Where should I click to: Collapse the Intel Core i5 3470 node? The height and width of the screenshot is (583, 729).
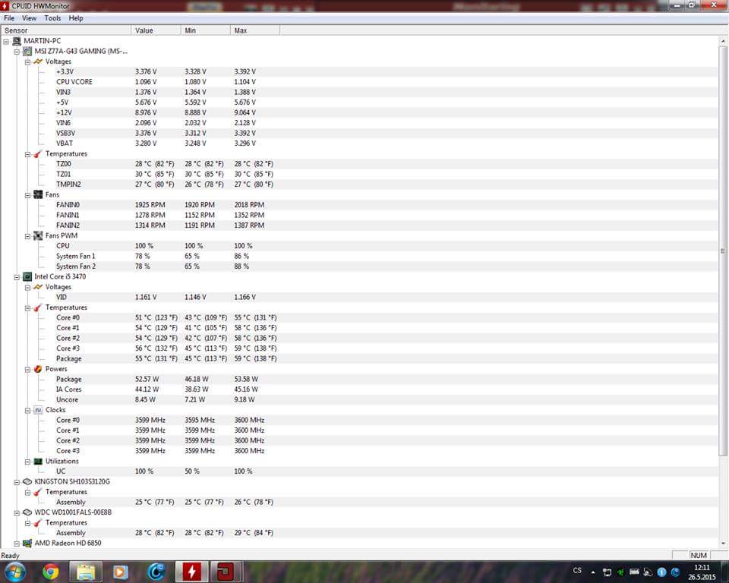point(17,277)
